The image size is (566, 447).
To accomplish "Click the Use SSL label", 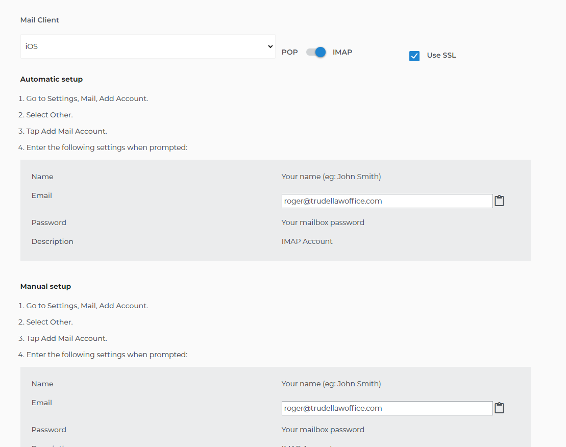I will click(x=441, y=55).
